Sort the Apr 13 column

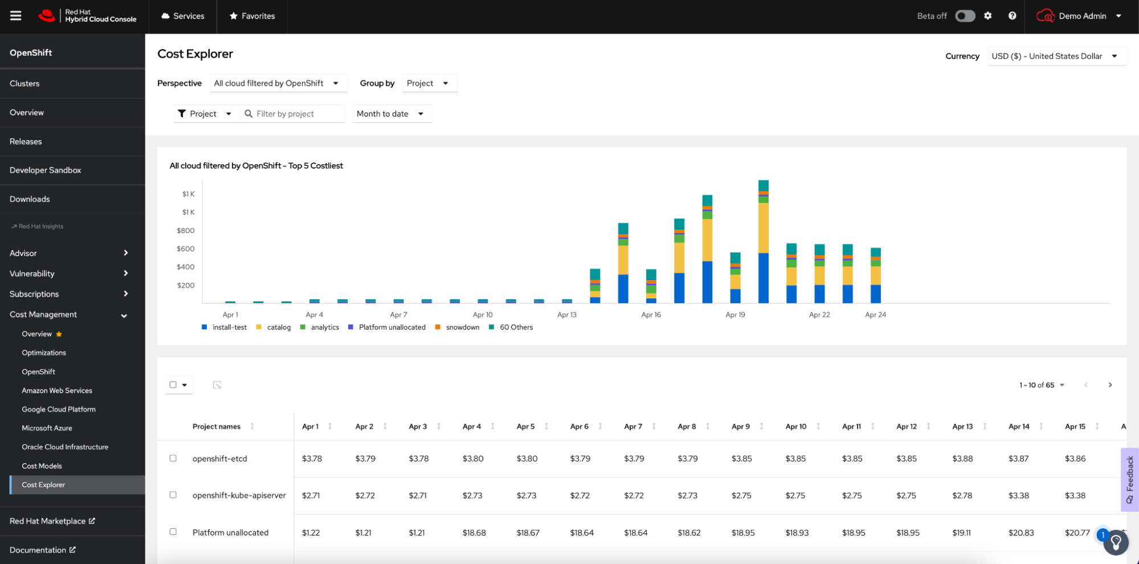tap(985, 426)
